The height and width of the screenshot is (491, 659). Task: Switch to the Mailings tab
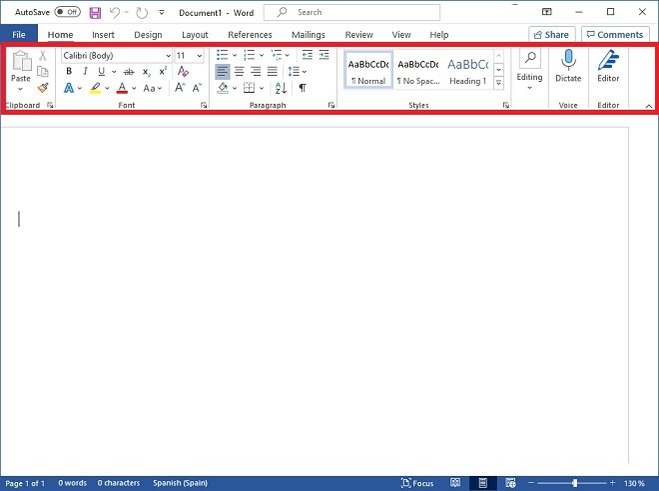[309, 35]
